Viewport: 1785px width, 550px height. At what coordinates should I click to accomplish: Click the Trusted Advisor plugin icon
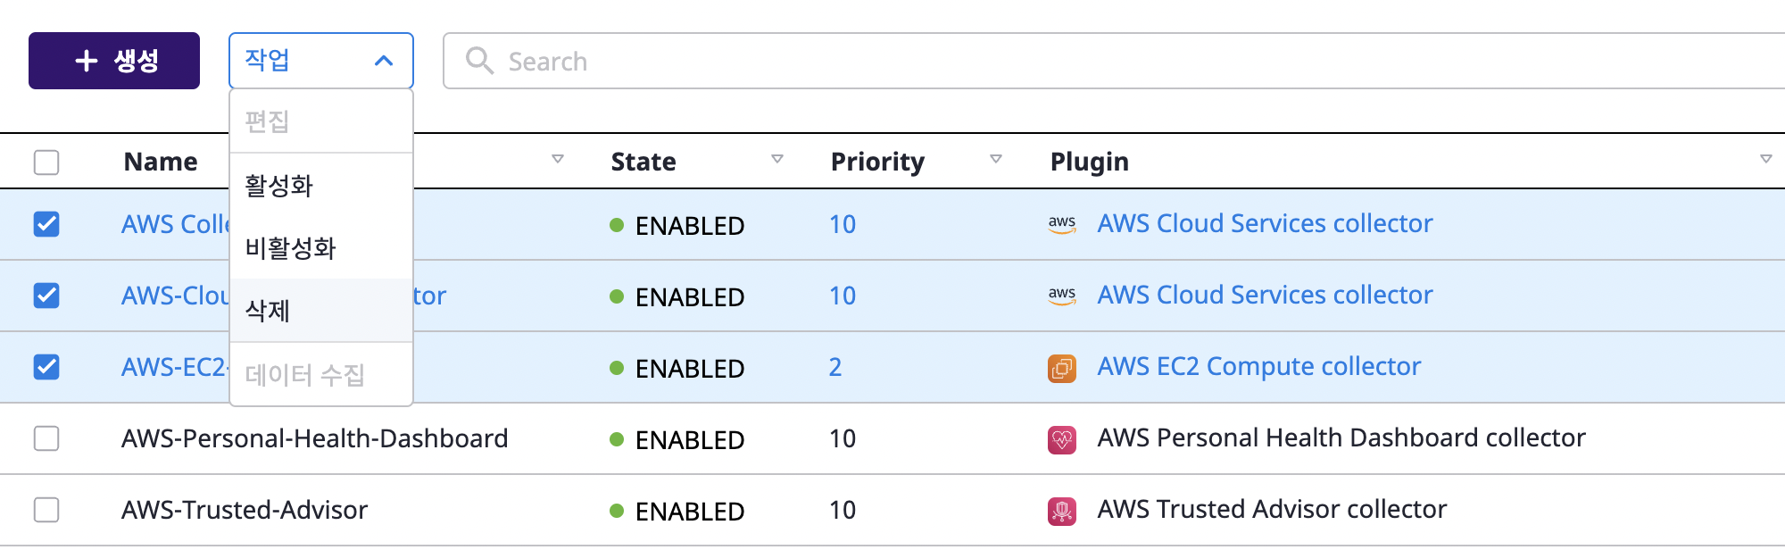coord(1062,511)
